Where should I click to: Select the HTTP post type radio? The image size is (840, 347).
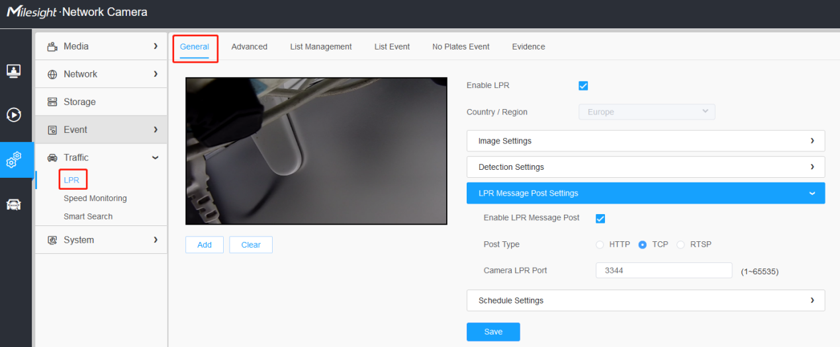coord(600,245)
